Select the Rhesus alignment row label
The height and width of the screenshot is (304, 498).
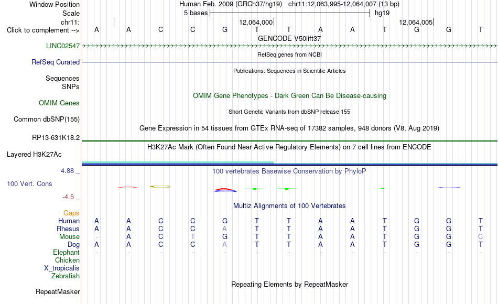coord(68,229)
